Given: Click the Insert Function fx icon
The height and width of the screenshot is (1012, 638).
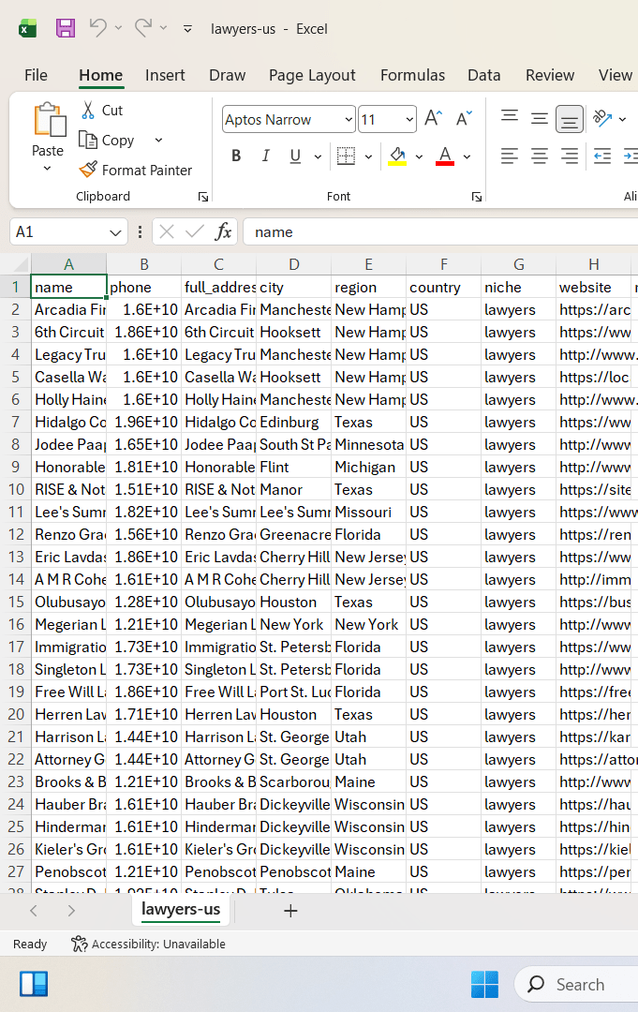Looking at the screenshot, I should pos(223,231).
